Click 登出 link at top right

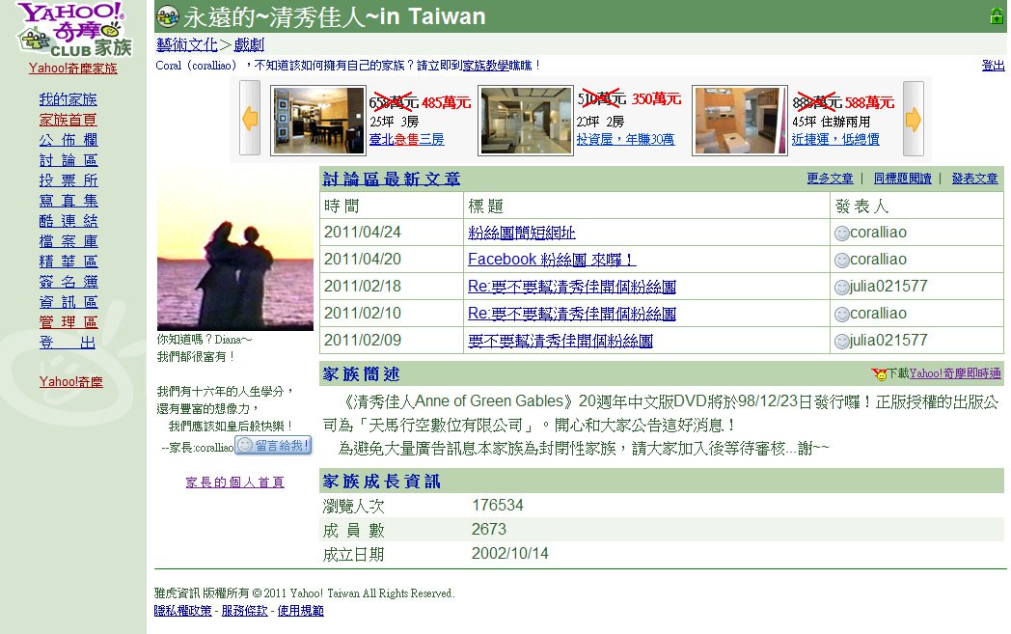[x=993, y=66]
